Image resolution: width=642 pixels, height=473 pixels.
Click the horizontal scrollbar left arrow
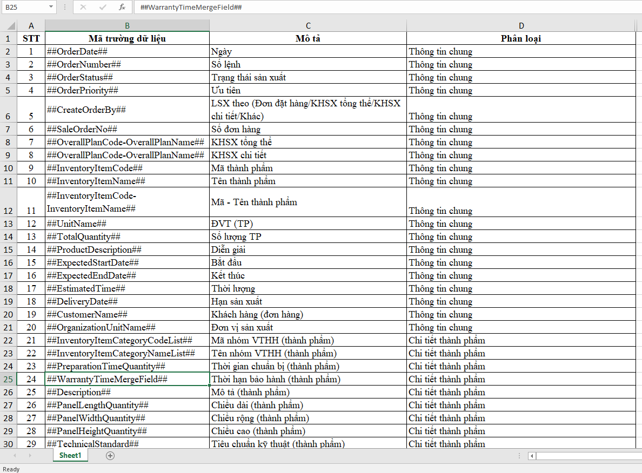click(x=532, y=456)
